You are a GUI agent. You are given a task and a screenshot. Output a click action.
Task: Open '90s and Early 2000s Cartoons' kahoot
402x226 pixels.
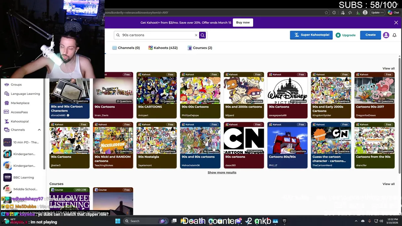point(331,95)
